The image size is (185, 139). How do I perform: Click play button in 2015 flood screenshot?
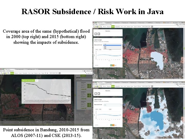[x=99, y=94]
